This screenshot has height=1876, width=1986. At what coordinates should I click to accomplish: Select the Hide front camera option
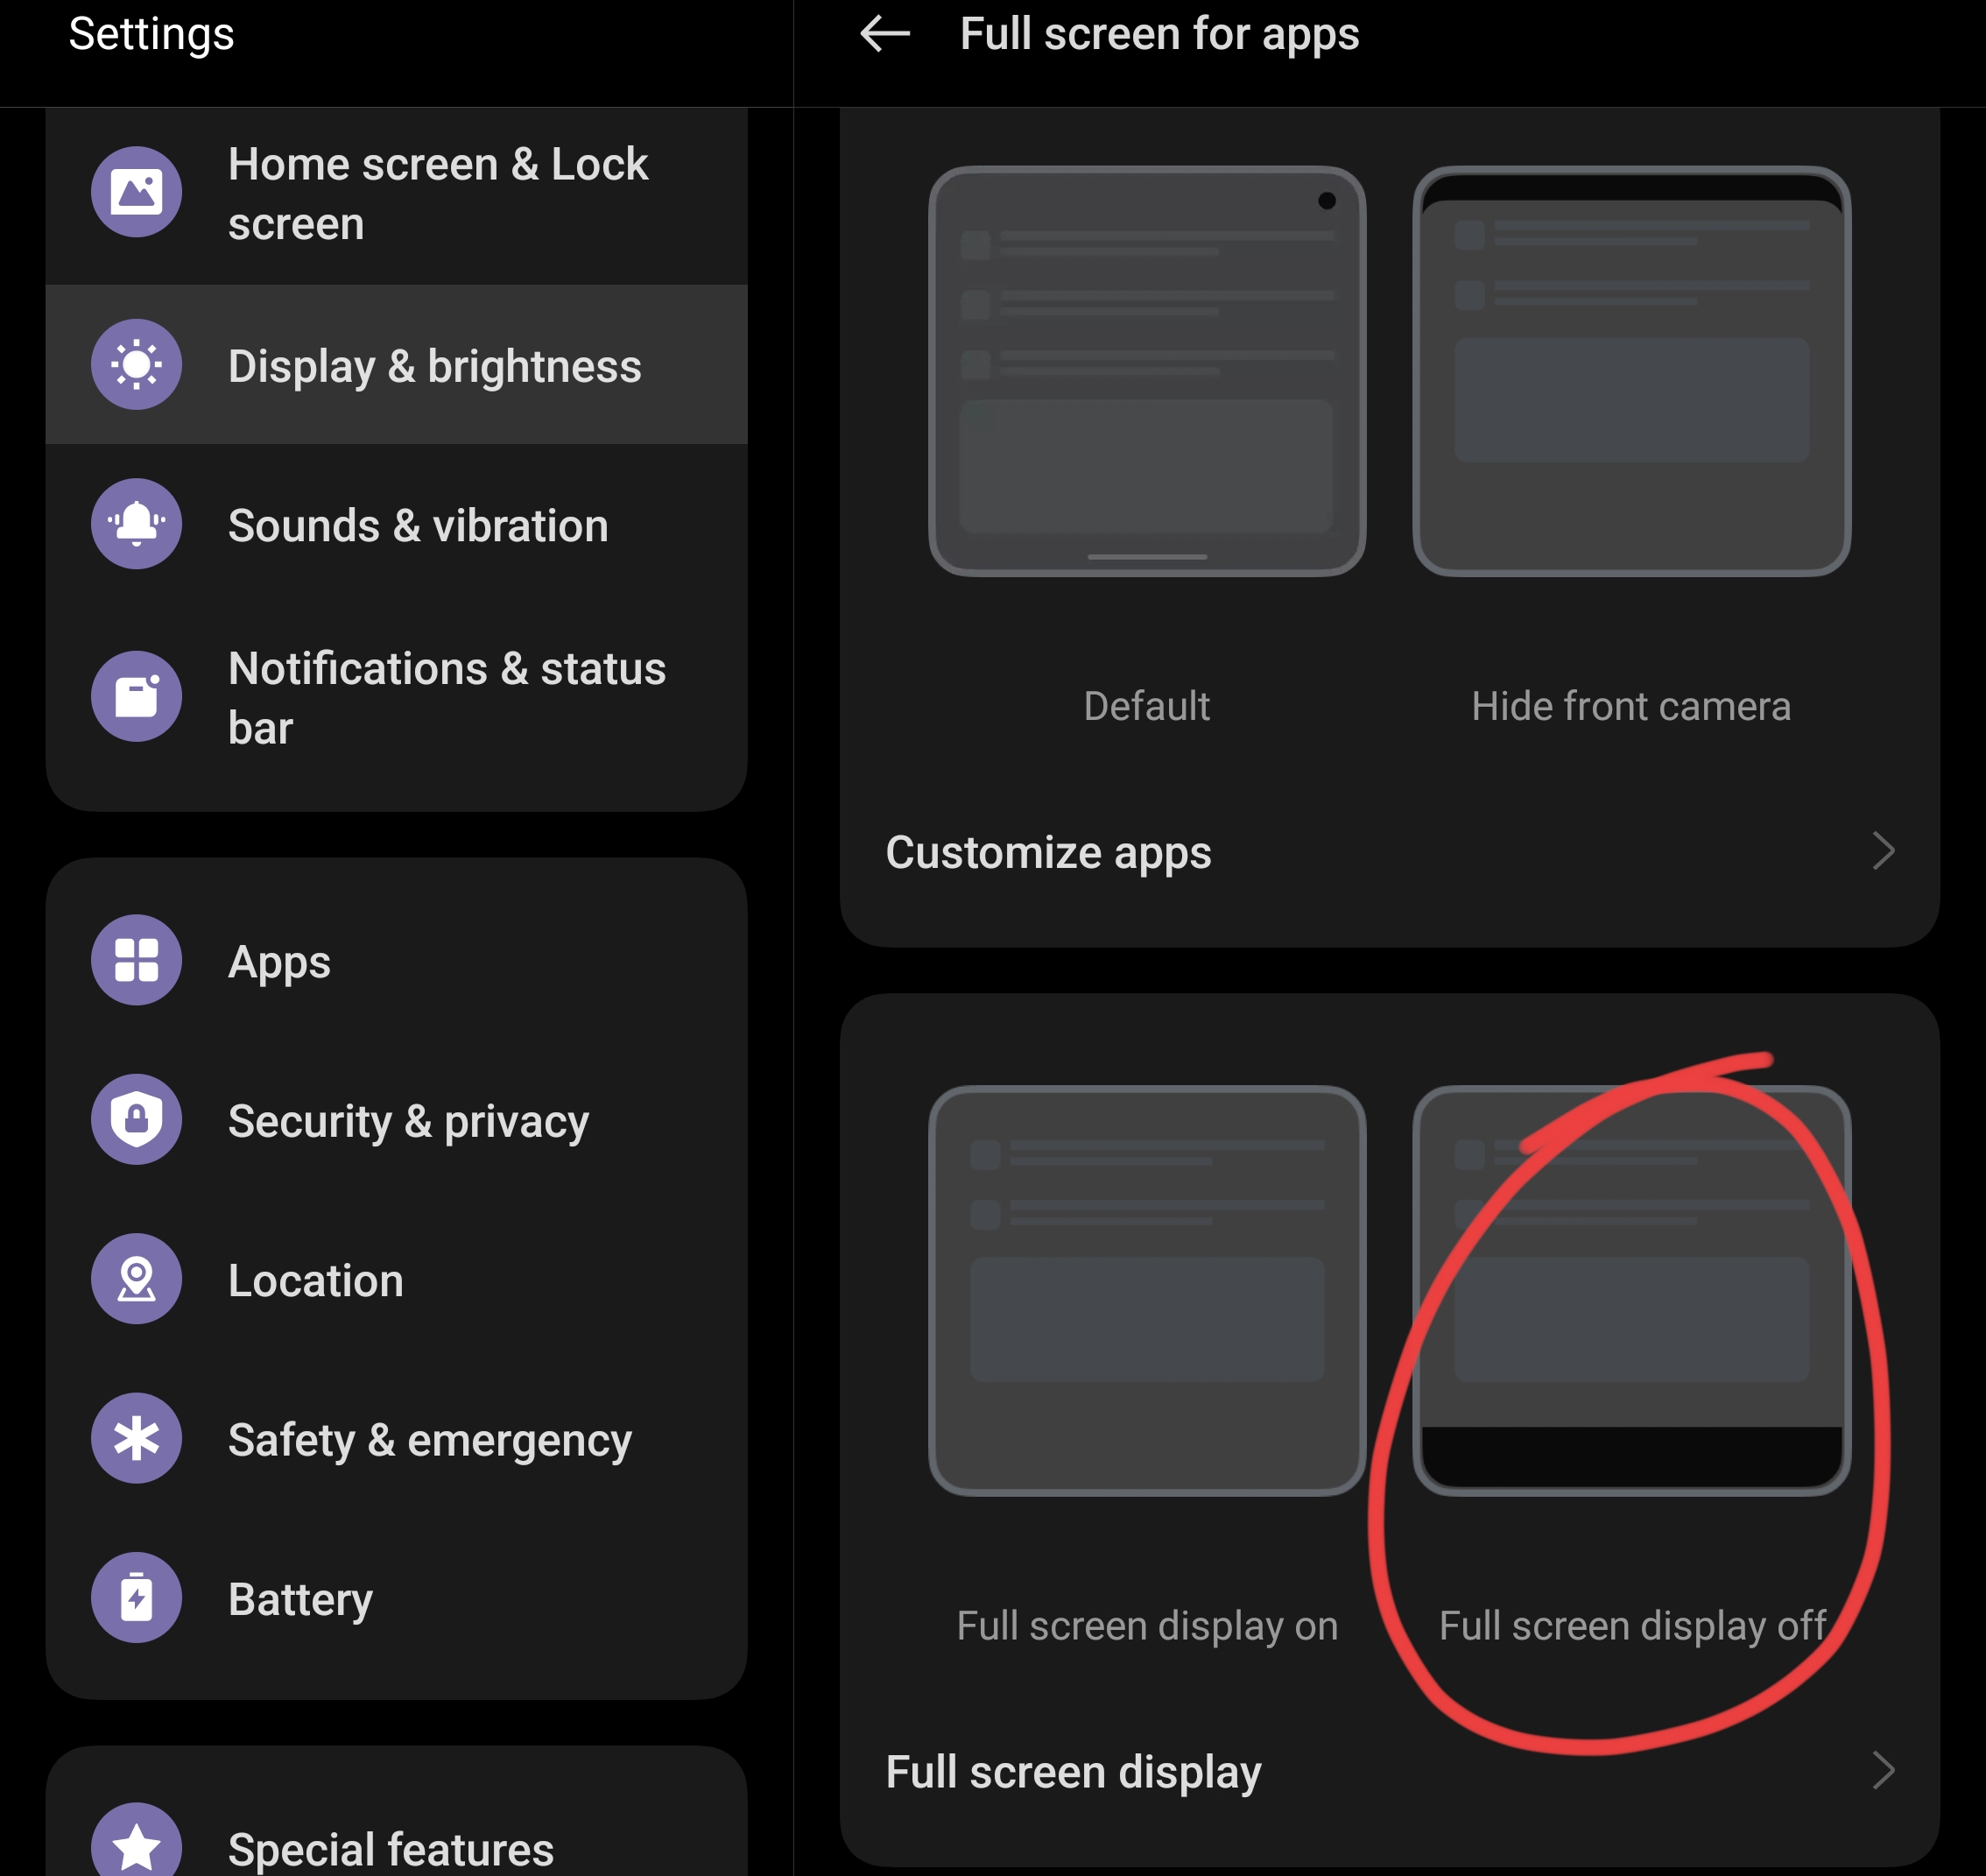tap(1631, 371)
